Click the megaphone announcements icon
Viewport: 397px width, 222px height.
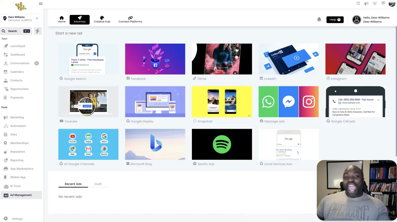[367, 4]
